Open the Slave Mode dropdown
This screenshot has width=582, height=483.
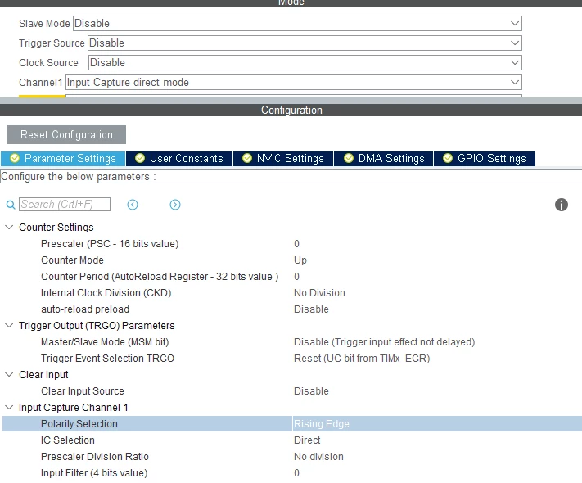tap(297, 24)
